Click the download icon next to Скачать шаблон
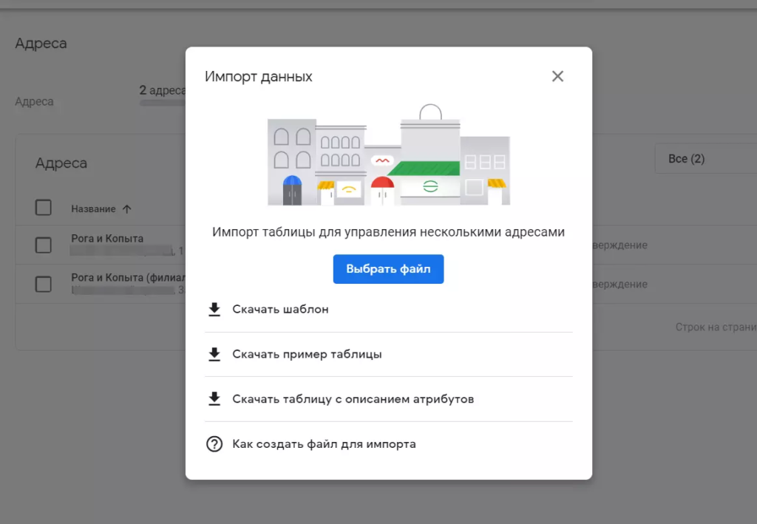The image size is (757, 524). (x=214, y=309)
